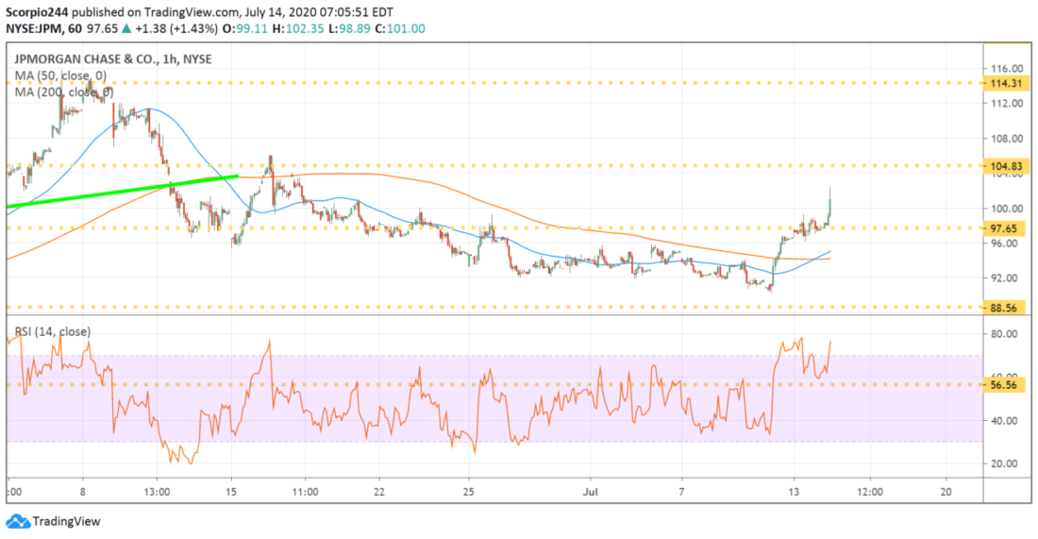Click the green up-arrow price change icon
This screenshot has height=539, width=1038.
coord(126,29)
